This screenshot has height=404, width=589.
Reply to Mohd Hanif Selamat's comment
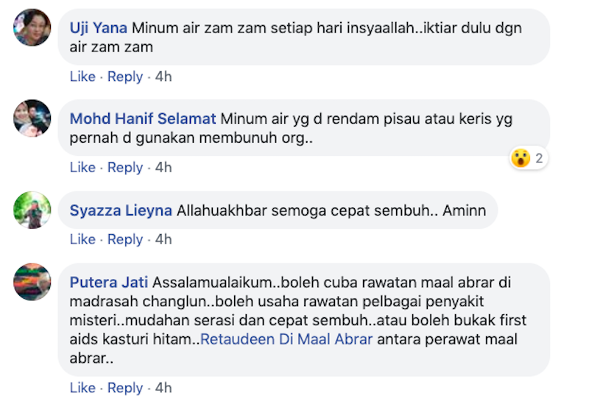pos(125,168)
